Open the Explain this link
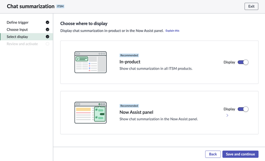Image resolution: width=265 pixels, height=161 pixels. click(172, 31)
